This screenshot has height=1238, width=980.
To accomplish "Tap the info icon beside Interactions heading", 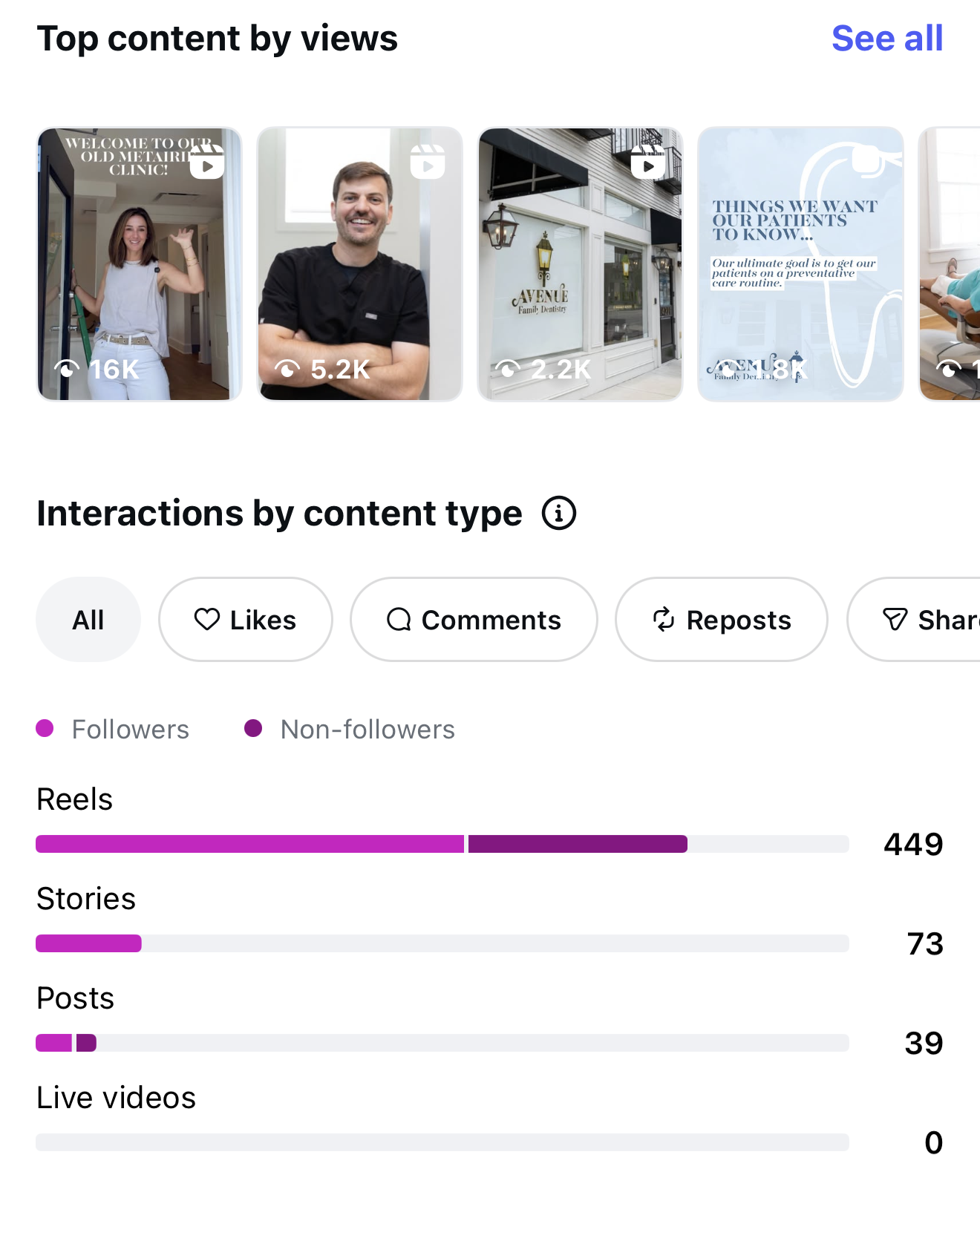I will pyautogui.click(x=558, y=513).
